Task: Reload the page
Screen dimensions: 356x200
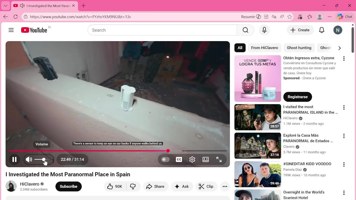Action: coord(16,17)
